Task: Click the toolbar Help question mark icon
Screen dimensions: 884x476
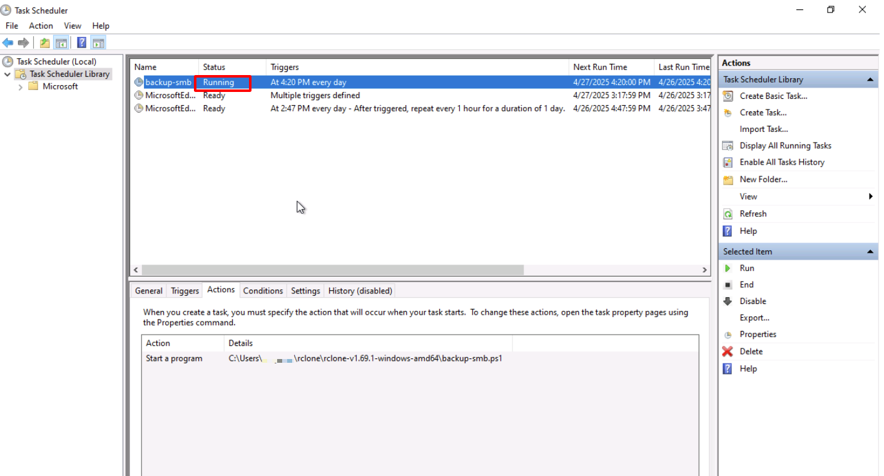Action: (x=81, y=43)
